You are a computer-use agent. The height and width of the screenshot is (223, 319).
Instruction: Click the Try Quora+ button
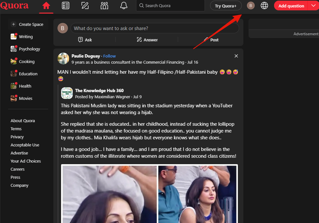point(226,6)
